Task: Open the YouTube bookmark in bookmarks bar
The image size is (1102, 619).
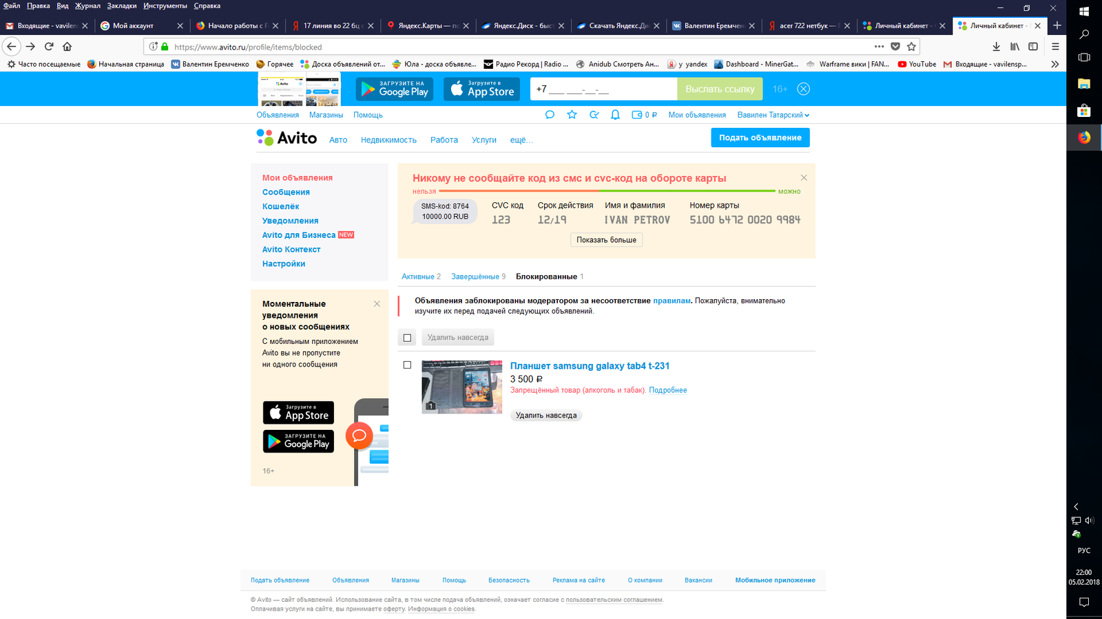Action: (917, 64)
